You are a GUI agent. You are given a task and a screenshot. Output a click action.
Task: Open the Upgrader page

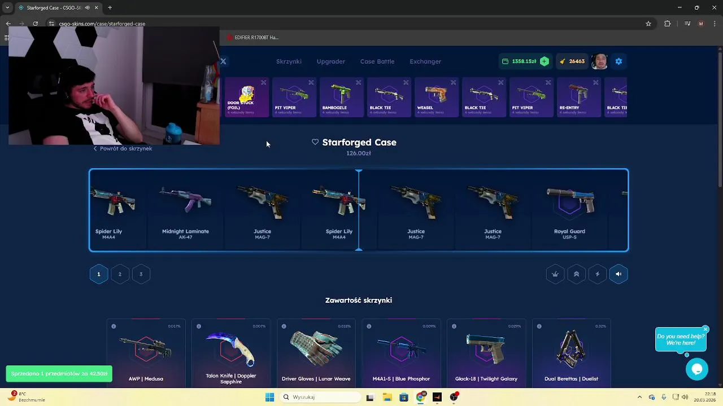(x=330, y=61)
